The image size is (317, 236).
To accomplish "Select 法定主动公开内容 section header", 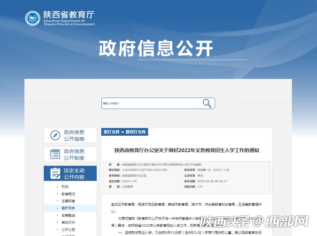I will [x=70, y=173].
